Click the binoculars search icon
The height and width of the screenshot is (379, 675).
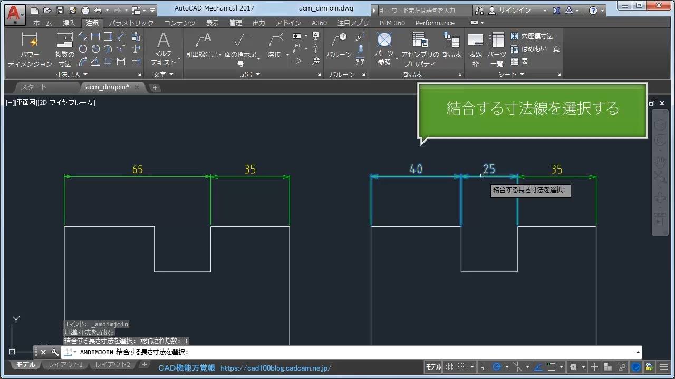pyautogui.click(x=479, y=10)
